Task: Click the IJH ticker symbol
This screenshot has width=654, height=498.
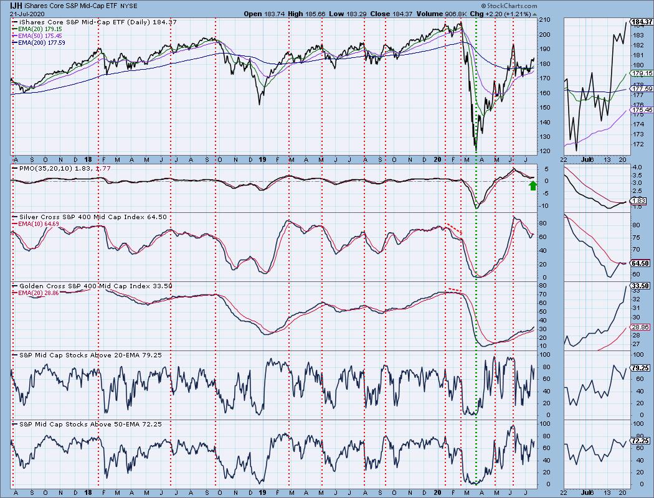Action: click(x=16, y=6)
